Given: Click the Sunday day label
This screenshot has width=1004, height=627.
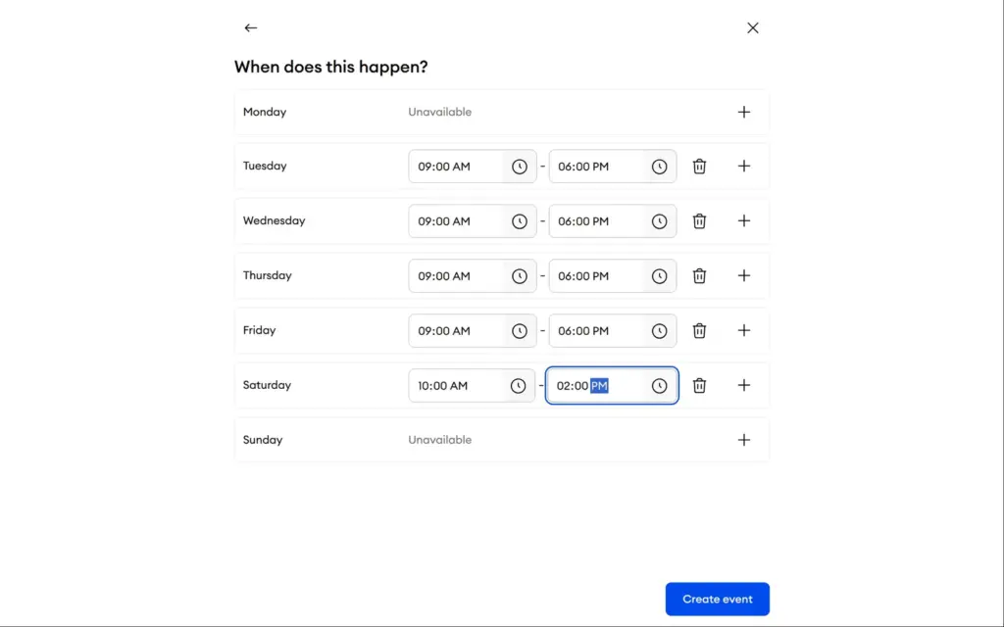Looking at the screenshot, I should pyautogui.click(x=263, y=440).
